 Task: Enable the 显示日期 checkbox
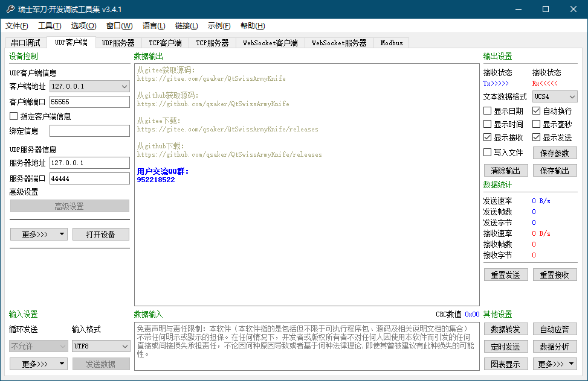(x=488, y=110)
